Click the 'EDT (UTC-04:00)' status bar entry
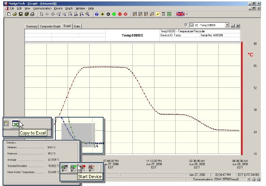 [249, 175]
